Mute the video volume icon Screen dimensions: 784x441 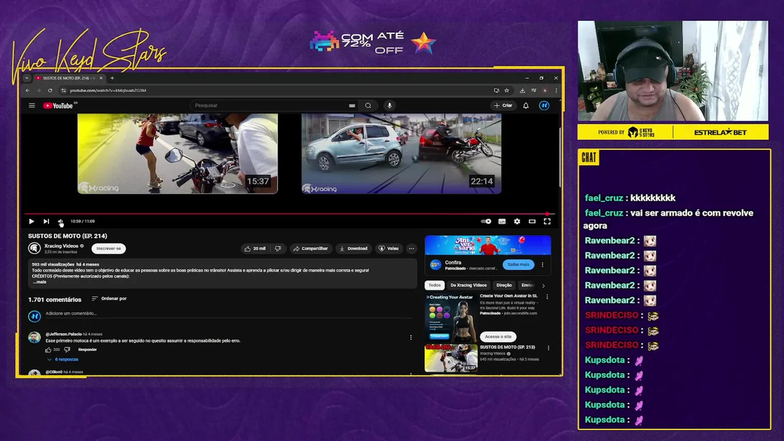60,221
